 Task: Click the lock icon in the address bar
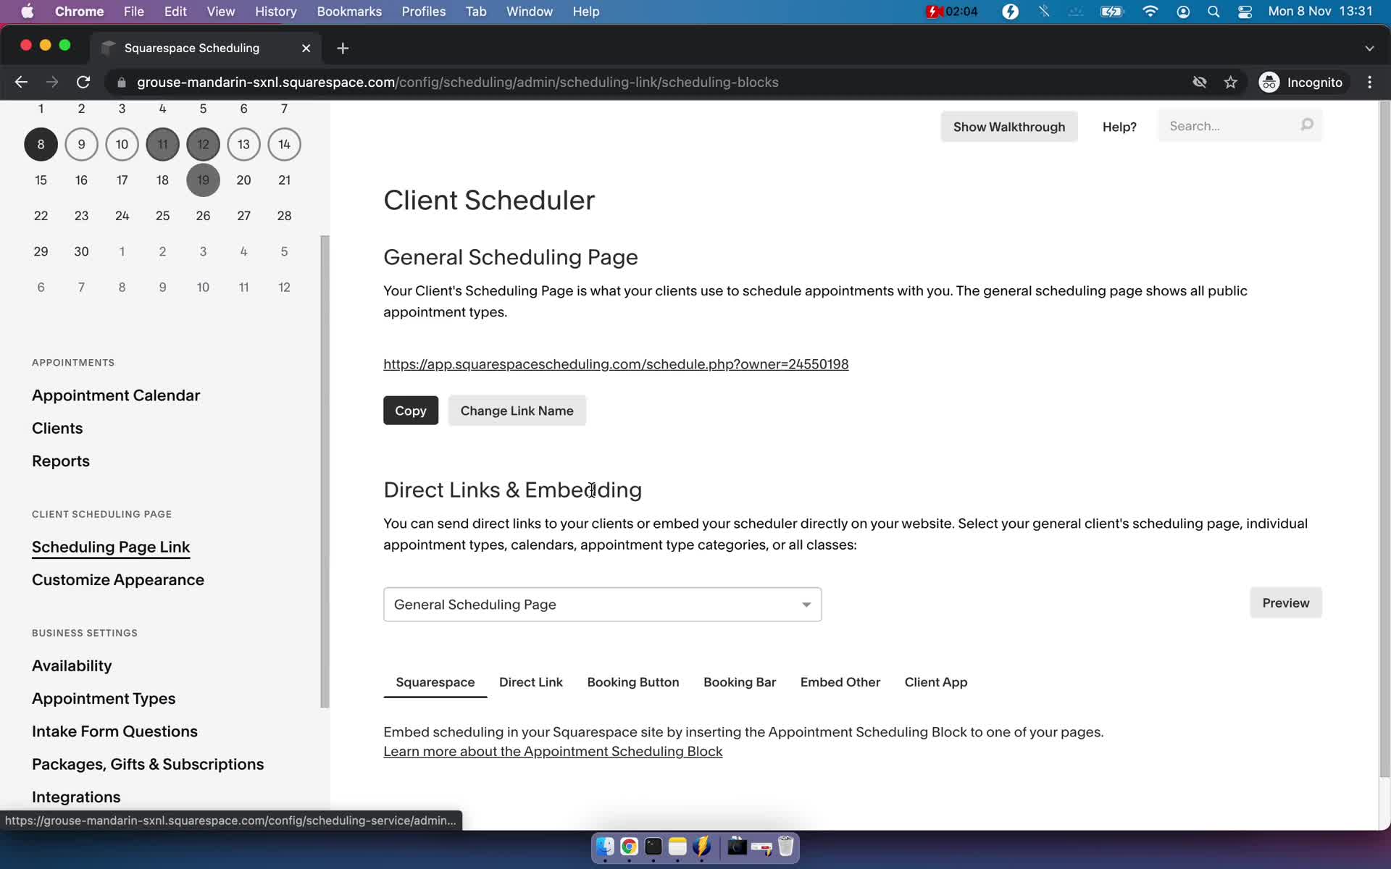122,83
